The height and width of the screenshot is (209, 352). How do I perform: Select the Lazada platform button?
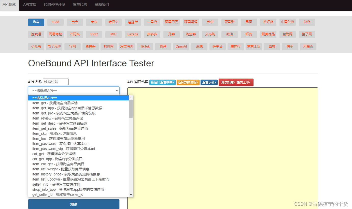(133, 34)
